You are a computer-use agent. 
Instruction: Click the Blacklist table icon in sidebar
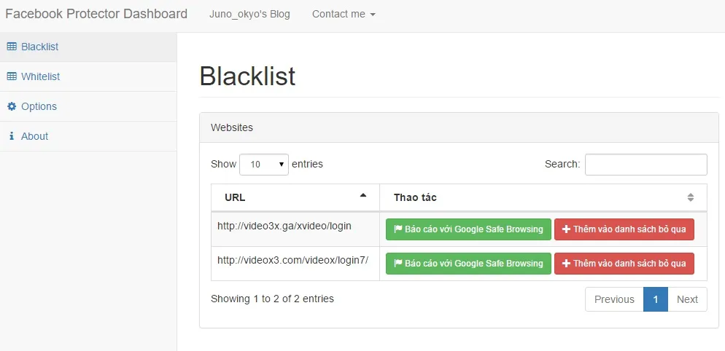coord(12,47)
